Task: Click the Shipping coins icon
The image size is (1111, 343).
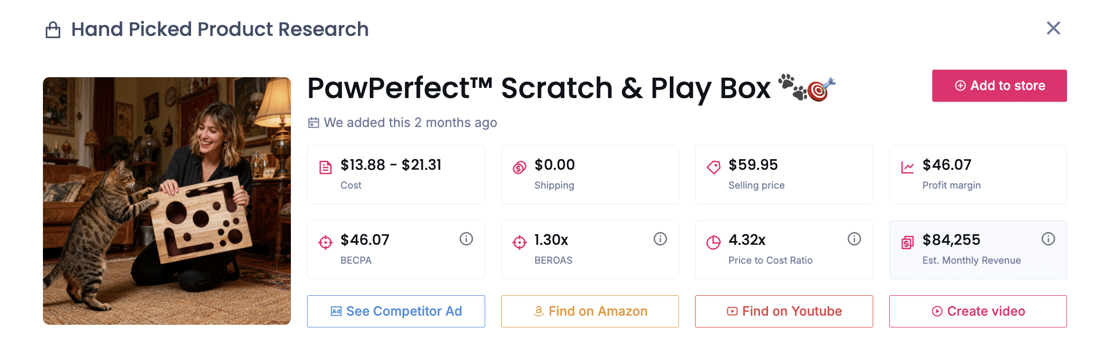Action: (519, 168)
